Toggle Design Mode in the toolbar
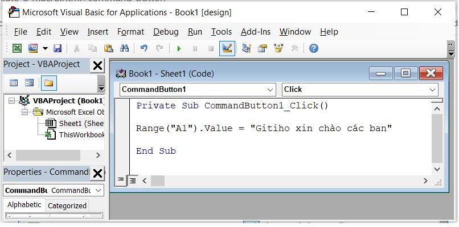 coord(227,48)
